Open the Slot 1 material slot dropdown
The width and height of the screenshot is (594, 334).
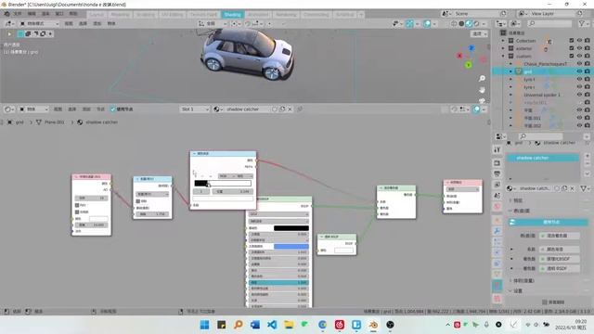tap(195, 109)
